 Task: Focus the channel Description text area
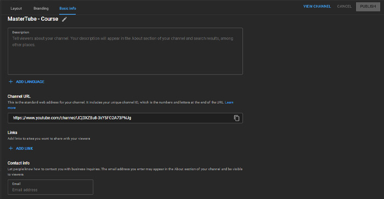point(125,51)
